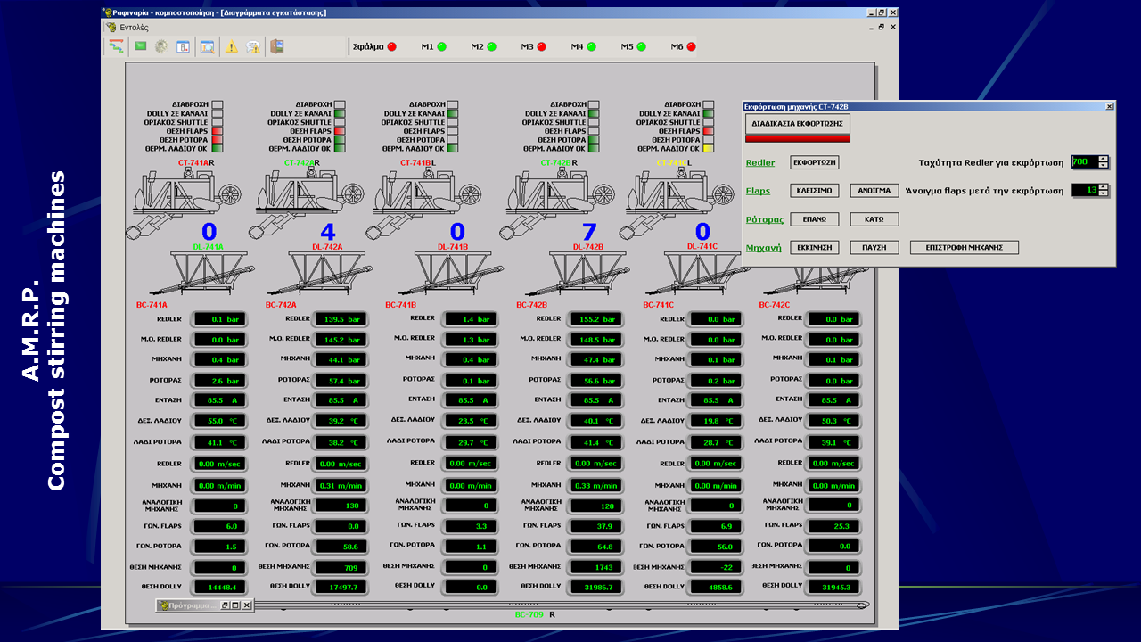The width and height of the screenshot is (1141, 642).
Task: Click the Redler speed field showing 700
Action: (1083, 162)
